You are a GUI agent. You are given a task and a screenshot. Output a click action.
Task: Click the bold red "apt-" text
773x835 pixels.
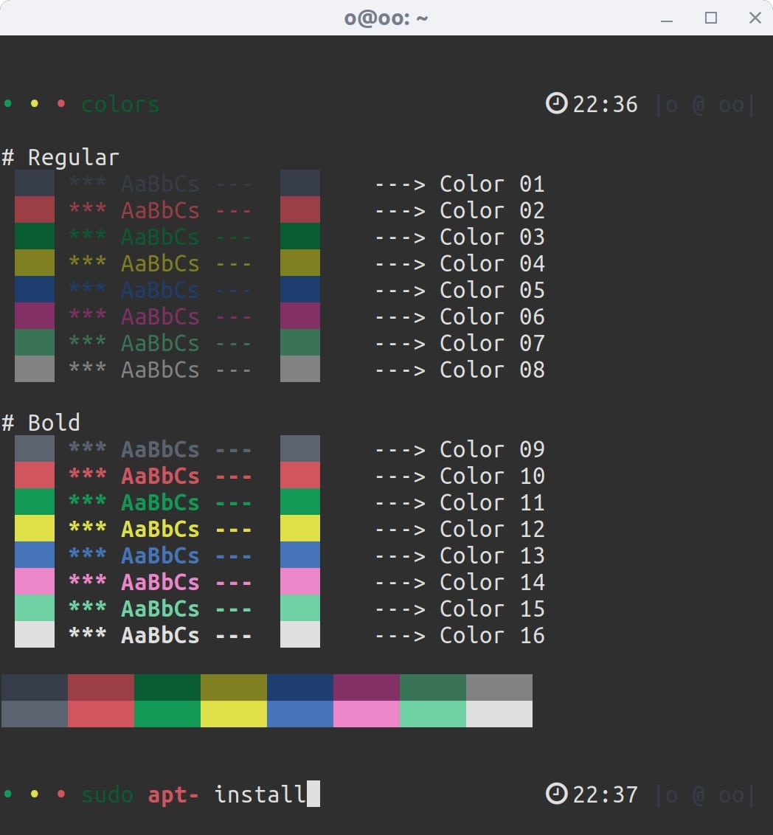(173, 794)
